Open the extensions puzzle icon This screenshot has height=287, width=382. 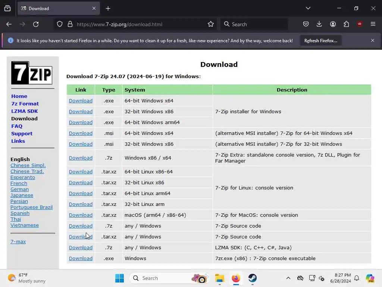click(x=346, y=24)
